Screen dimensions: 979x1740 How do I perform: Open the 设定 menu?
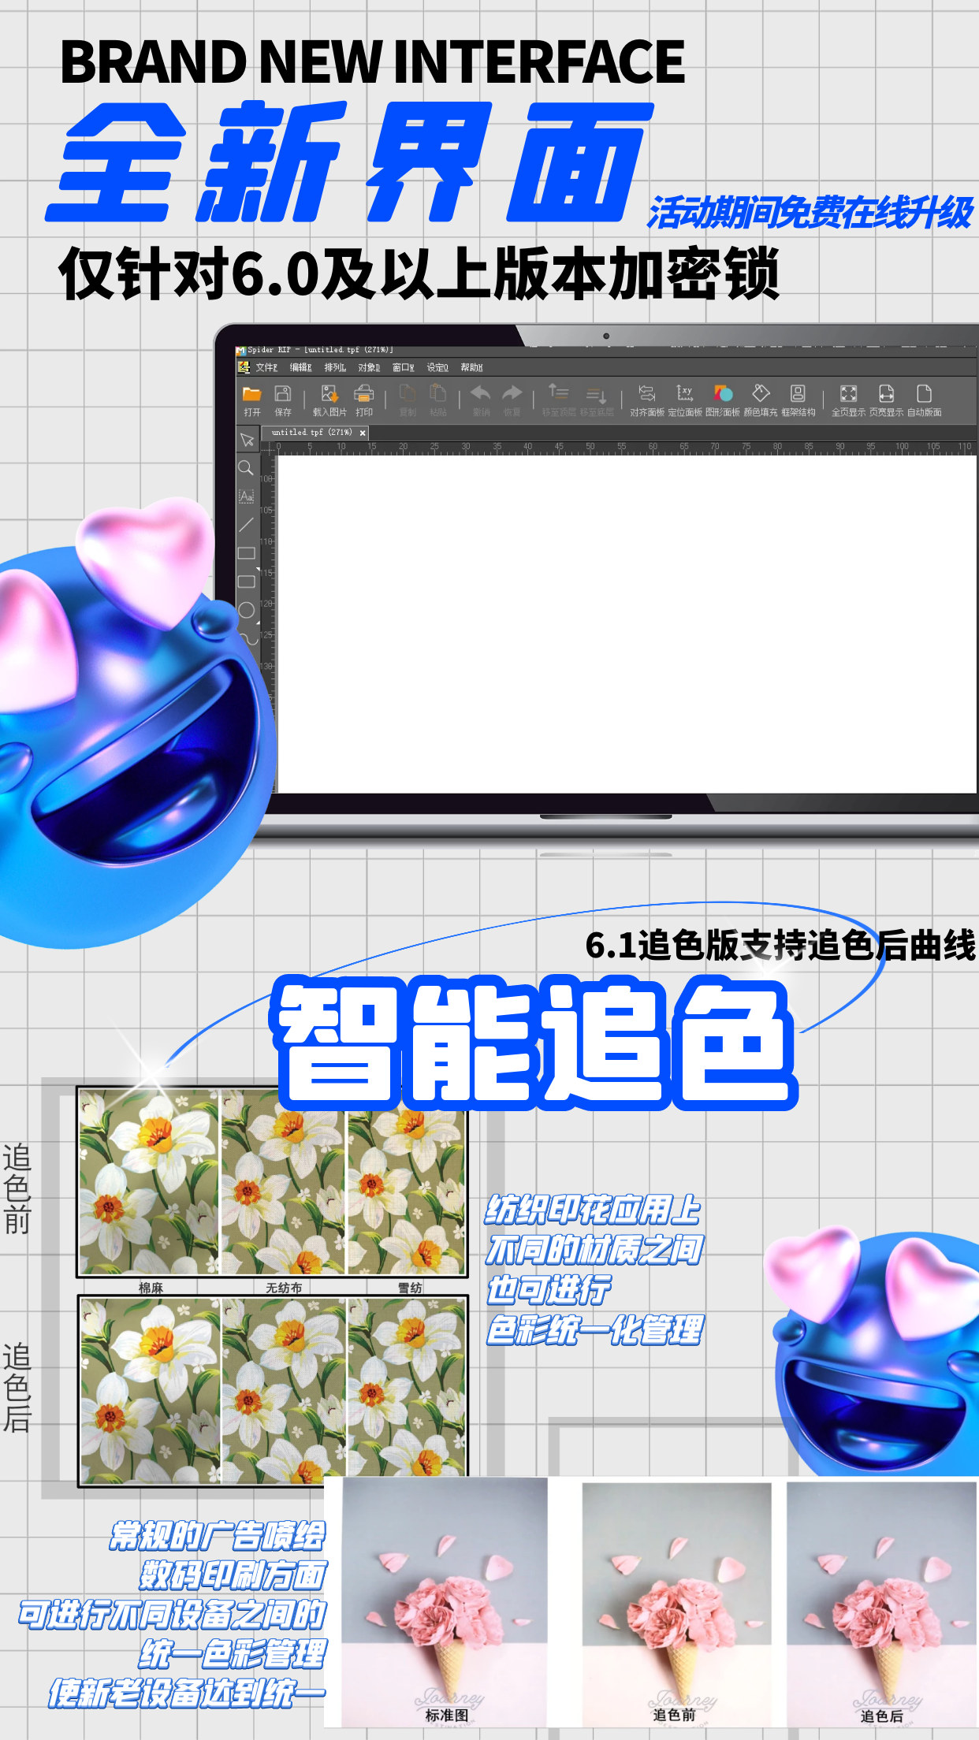coord(437,367)
